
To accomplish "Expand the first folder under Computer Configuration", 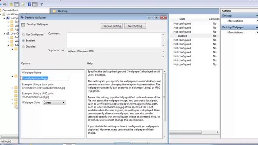I will coord(8,22).
